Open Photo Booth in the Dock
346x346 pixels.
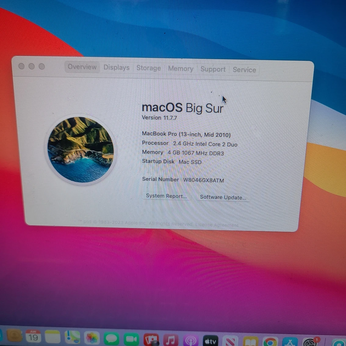(151, 339)
